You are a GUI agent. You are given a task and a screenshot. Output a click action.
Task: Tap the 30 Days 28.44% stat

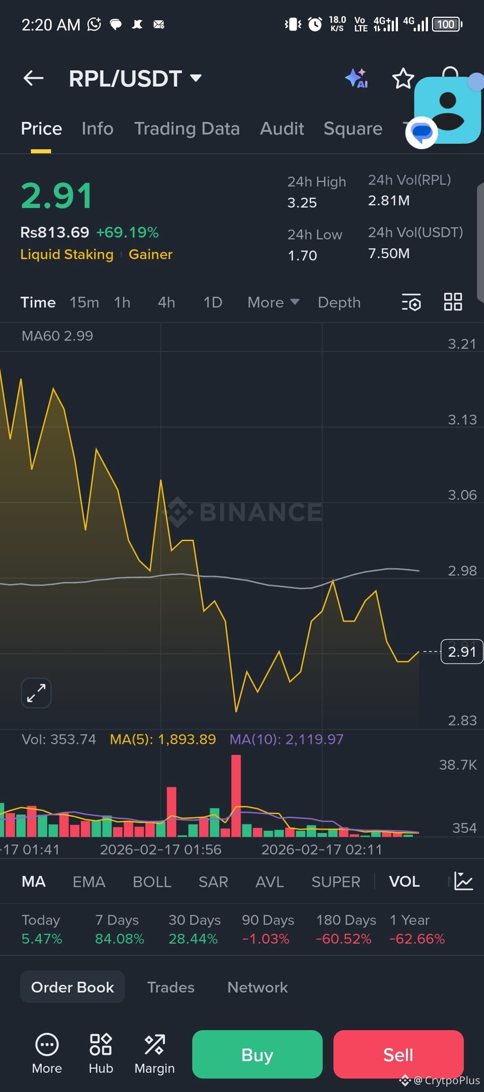pyautogui.click(x=194, y=929)
